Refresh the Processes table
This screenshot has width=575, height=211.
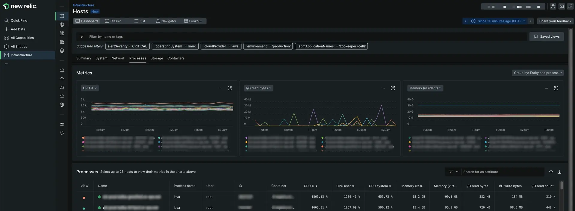[550, 172]
